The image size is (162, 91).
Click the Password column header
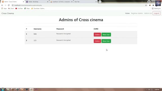point(60,29)
